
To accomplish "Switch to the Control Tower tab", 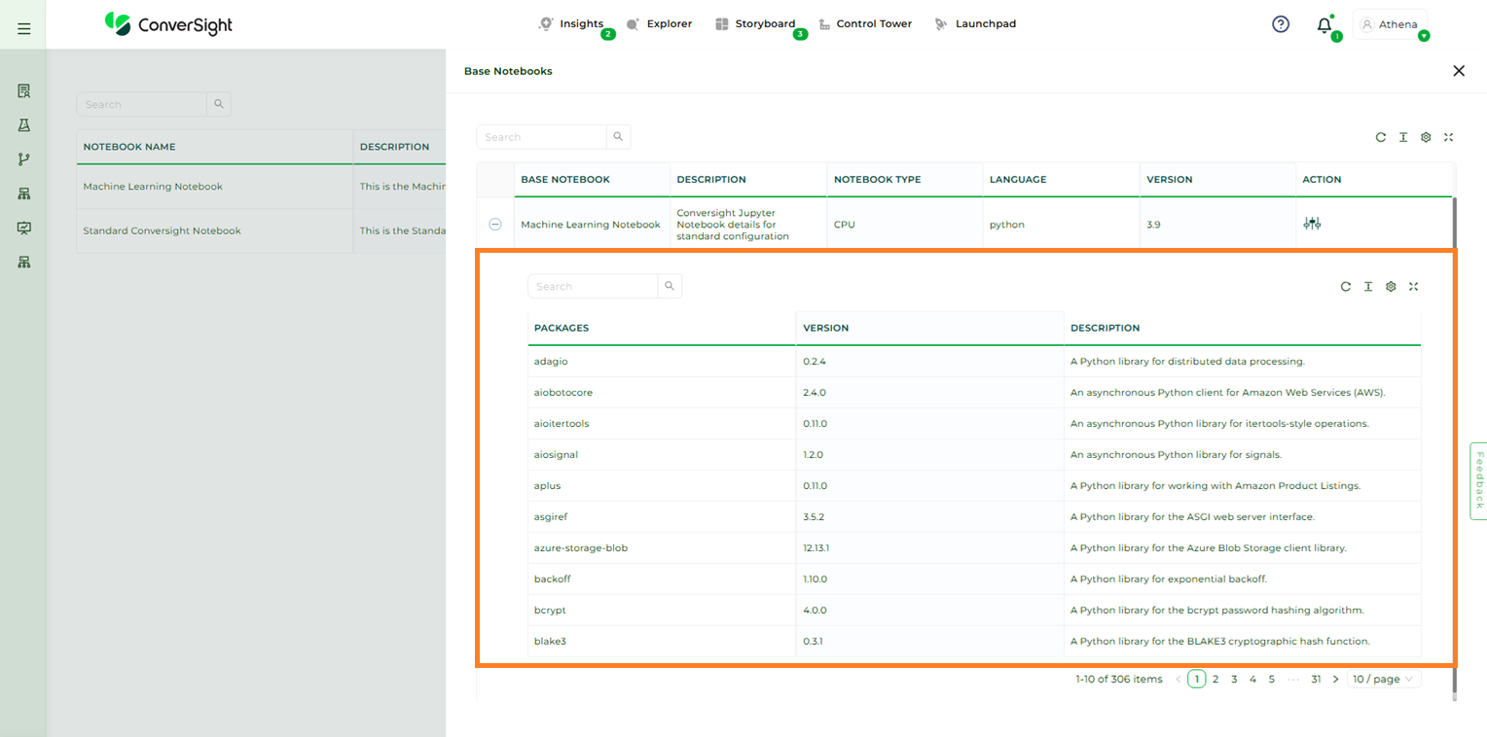I will 865,24.
